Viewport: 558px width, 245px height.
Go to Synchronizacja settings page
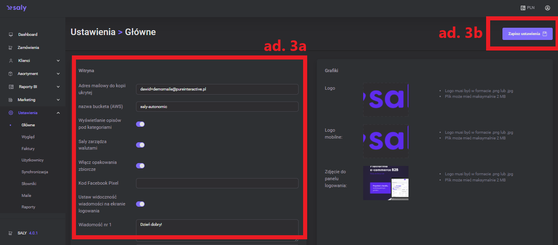35,172
